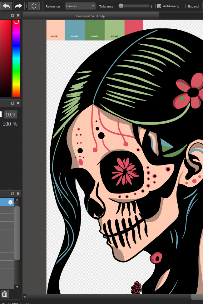The image size is (203, 304).
Task: Open the Reference Canvas dropdown
Action: click(81, 6)
